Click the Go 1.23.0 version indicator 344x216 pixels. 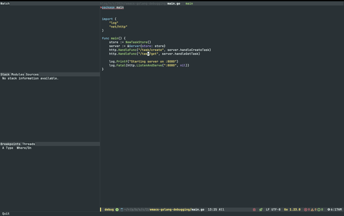[292, 210]
